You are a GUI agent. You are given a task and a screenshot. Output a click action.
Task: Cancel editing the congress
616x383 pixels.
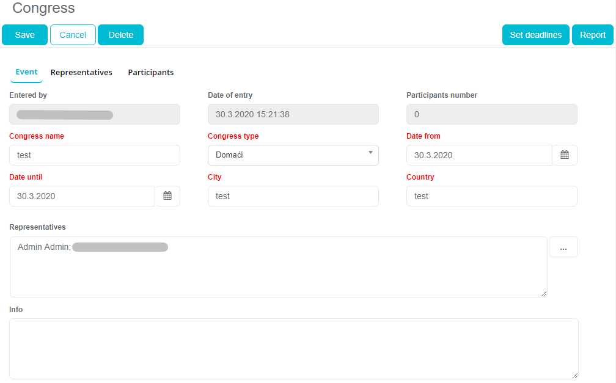click(x=73, y=35)
